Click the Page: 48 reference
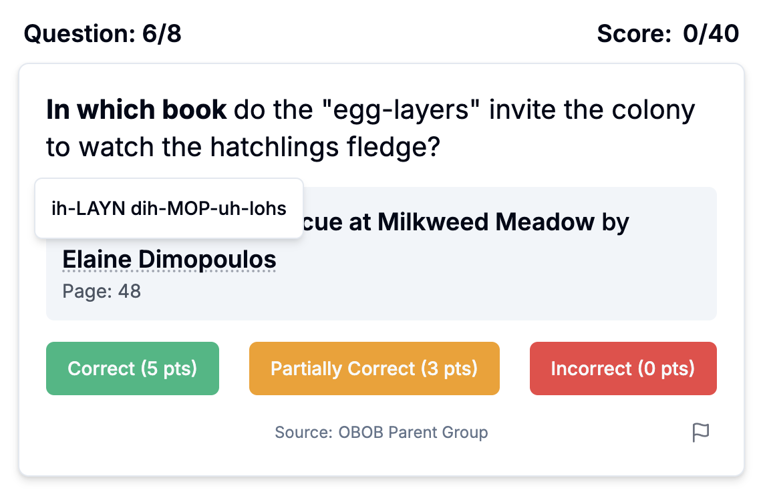The width and height of the screenshot is (759, 490). (102, 292)
